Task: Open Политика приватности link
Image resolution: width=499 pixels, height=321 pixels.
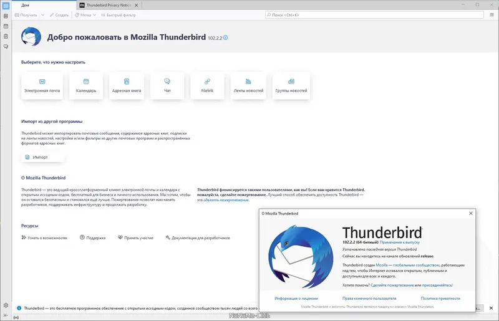Action: 440,299
